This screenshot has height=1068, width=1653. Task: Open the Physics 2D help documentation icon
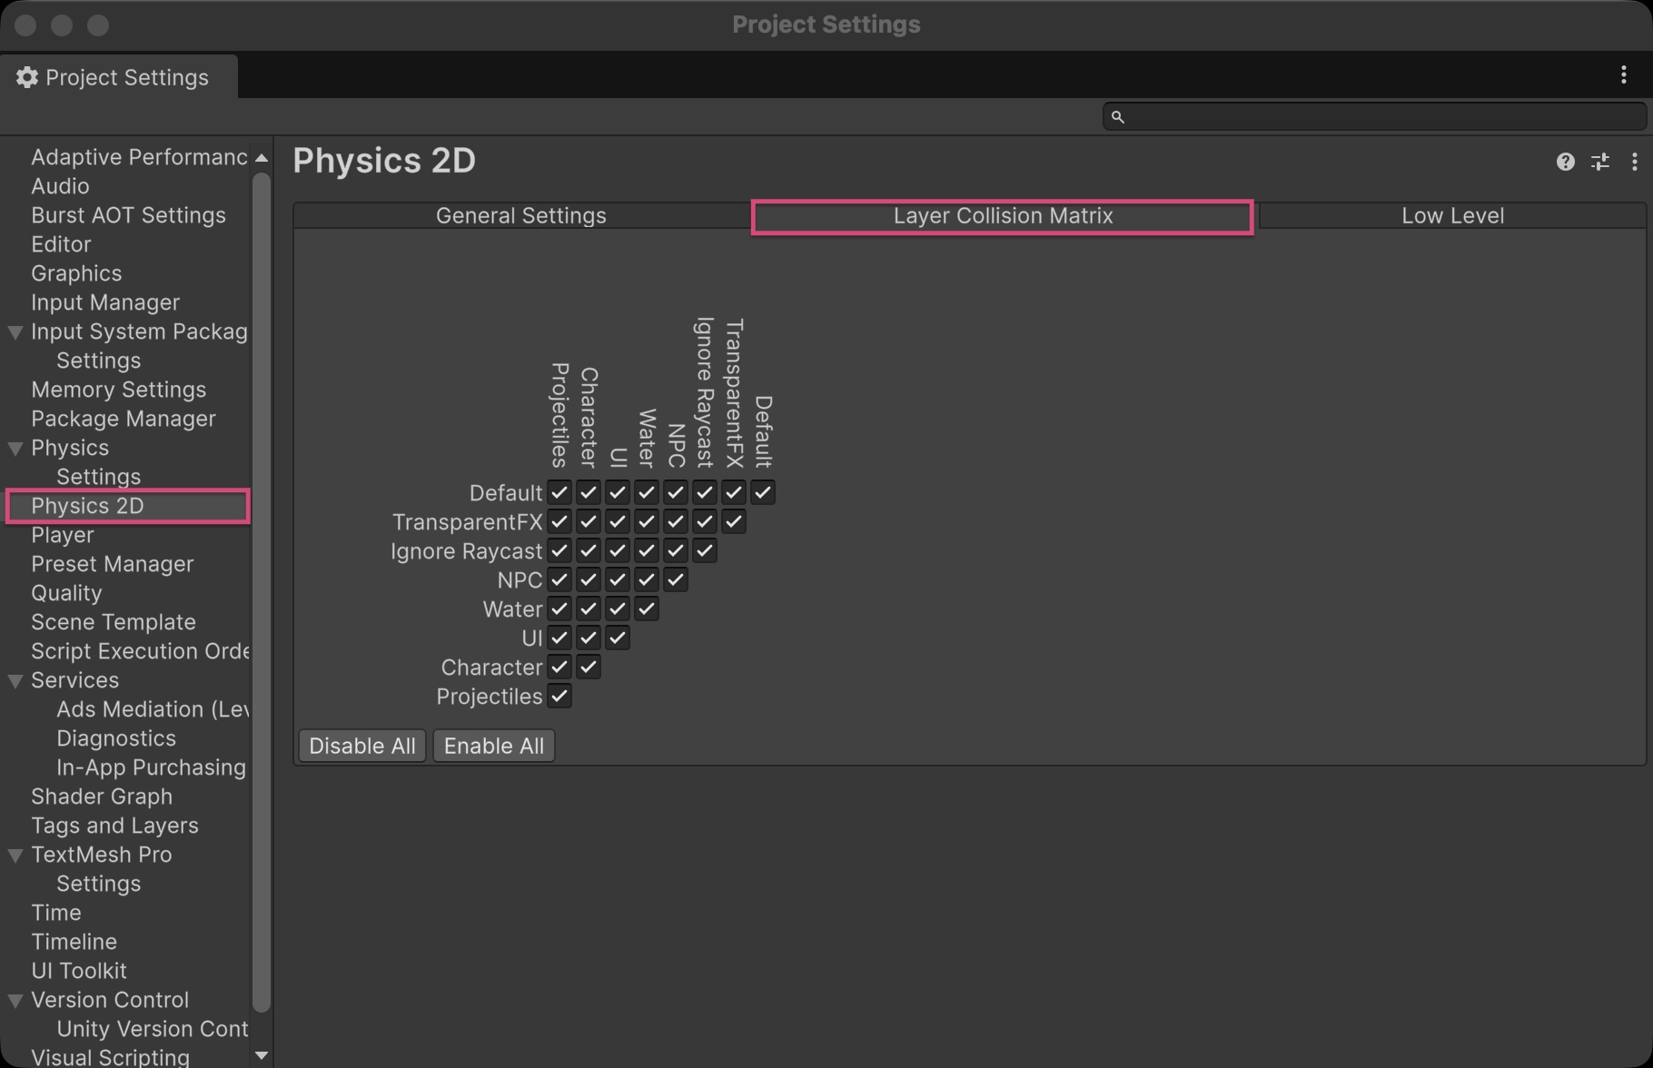coord(1565,161)
